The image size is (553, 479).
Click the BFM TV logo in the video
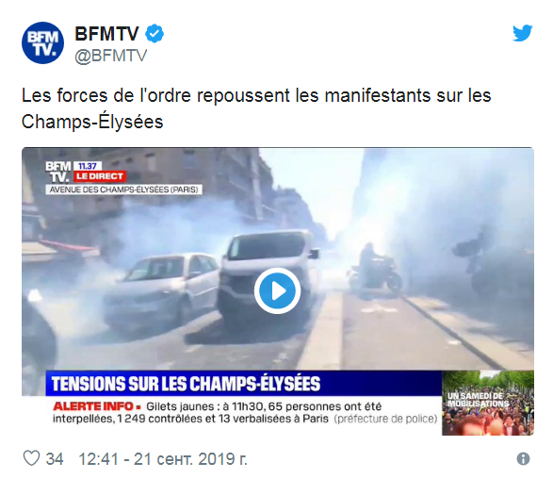[58, 172]
